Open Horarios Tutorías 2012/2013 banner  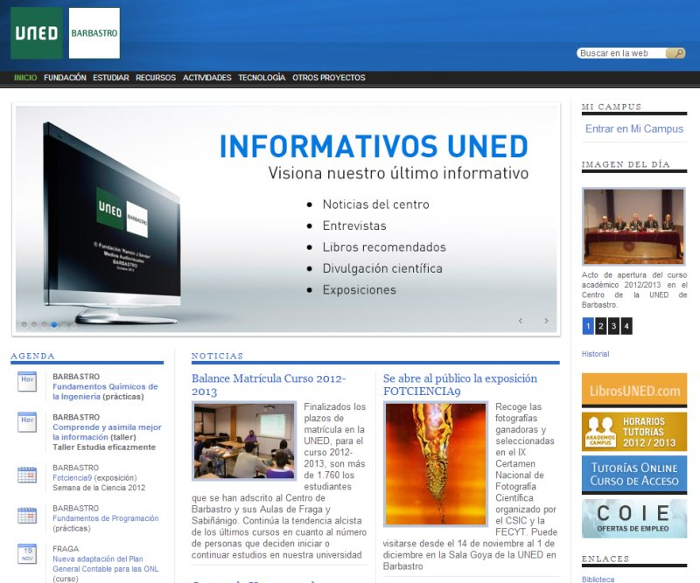click(633, 431)
